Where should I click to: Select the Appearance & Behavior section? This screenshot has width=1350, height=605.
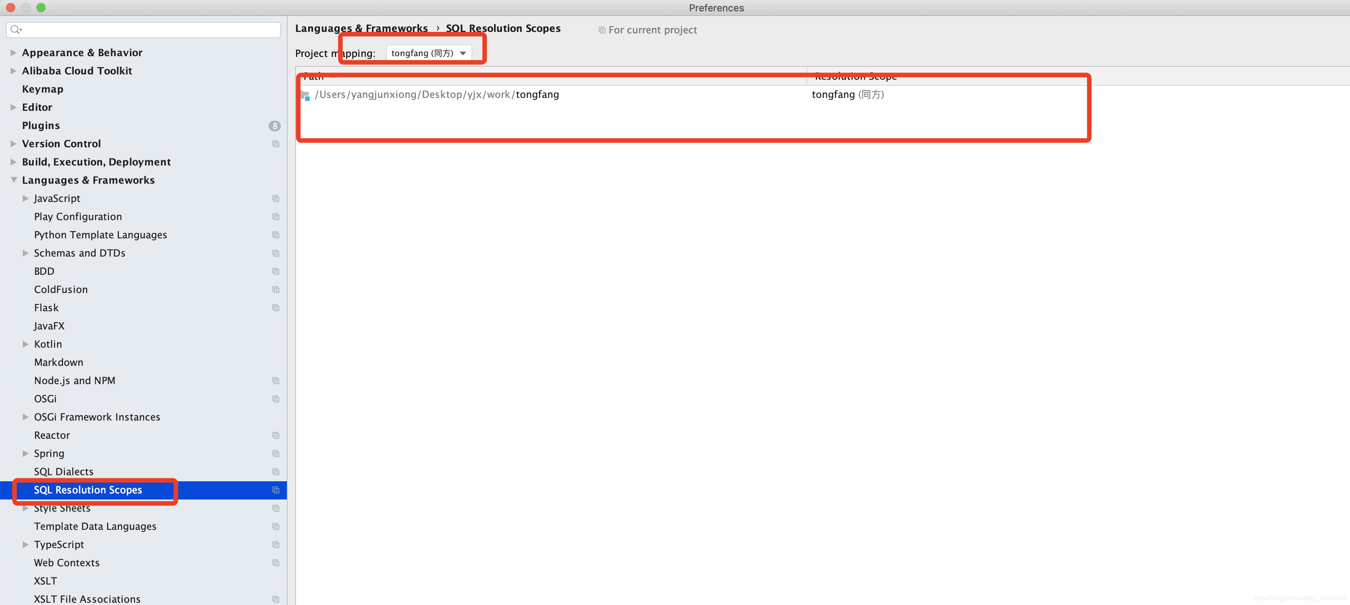pos(83,52)
